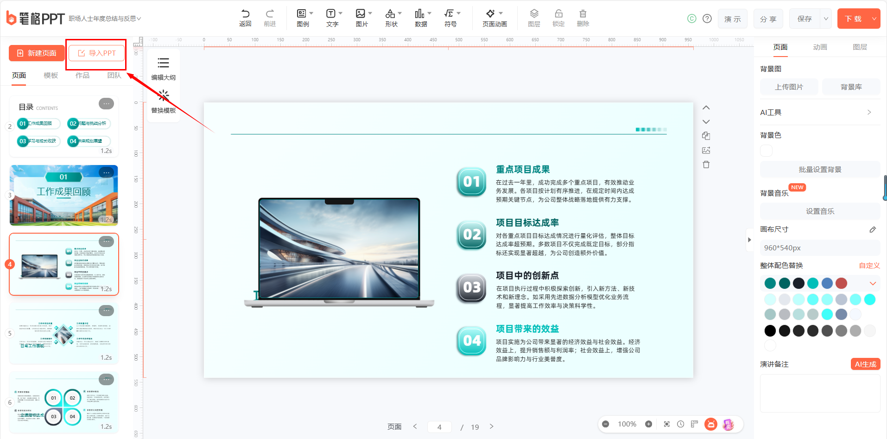
Task: Expand the 下载 download dropdown arrow
Action: (874, 19)
